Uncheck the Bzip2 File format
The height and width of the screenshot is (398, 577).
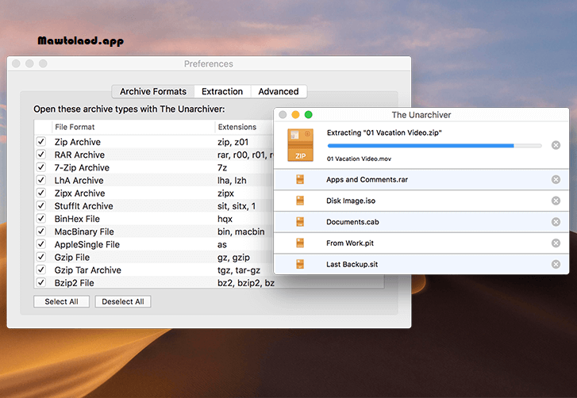(41, 282)
